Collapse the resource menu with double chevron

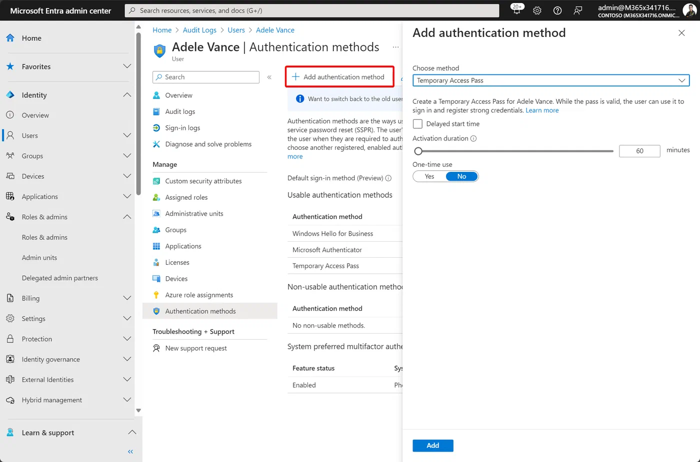click(x=269, y=77)
